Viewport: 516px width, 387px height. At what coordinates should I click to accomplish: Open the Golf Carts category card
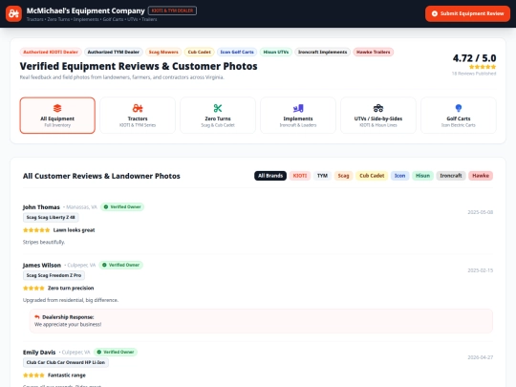pyautogui.click(x=459, y=116)
